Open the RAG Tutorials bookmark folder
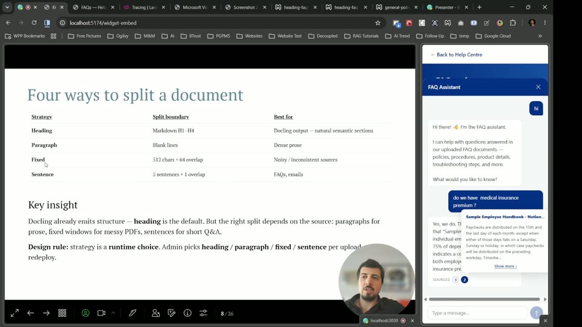This screenshot has height=327, width=582. coord(361,36)
